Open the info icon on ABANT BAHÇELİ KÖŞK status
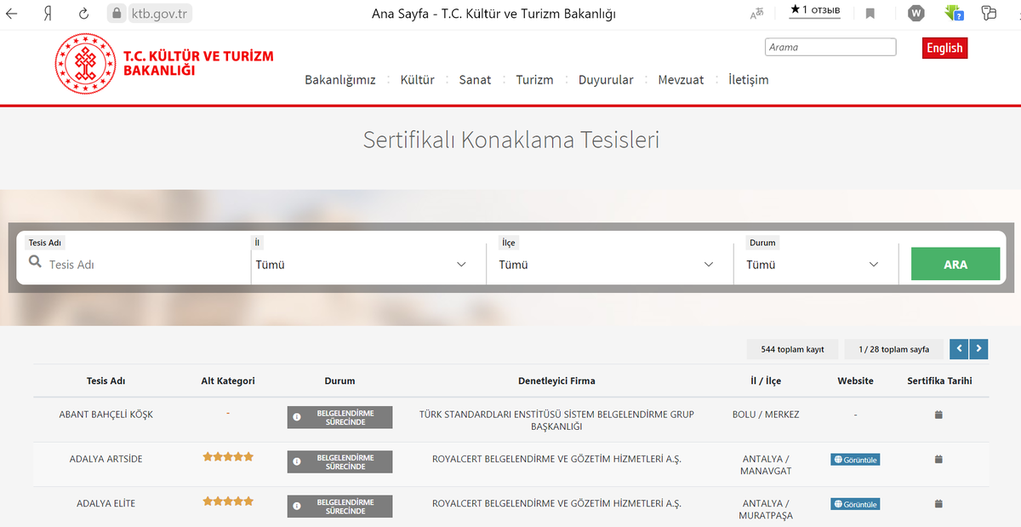The width and height of the screenshot is (1021, 527). [295, 417]
